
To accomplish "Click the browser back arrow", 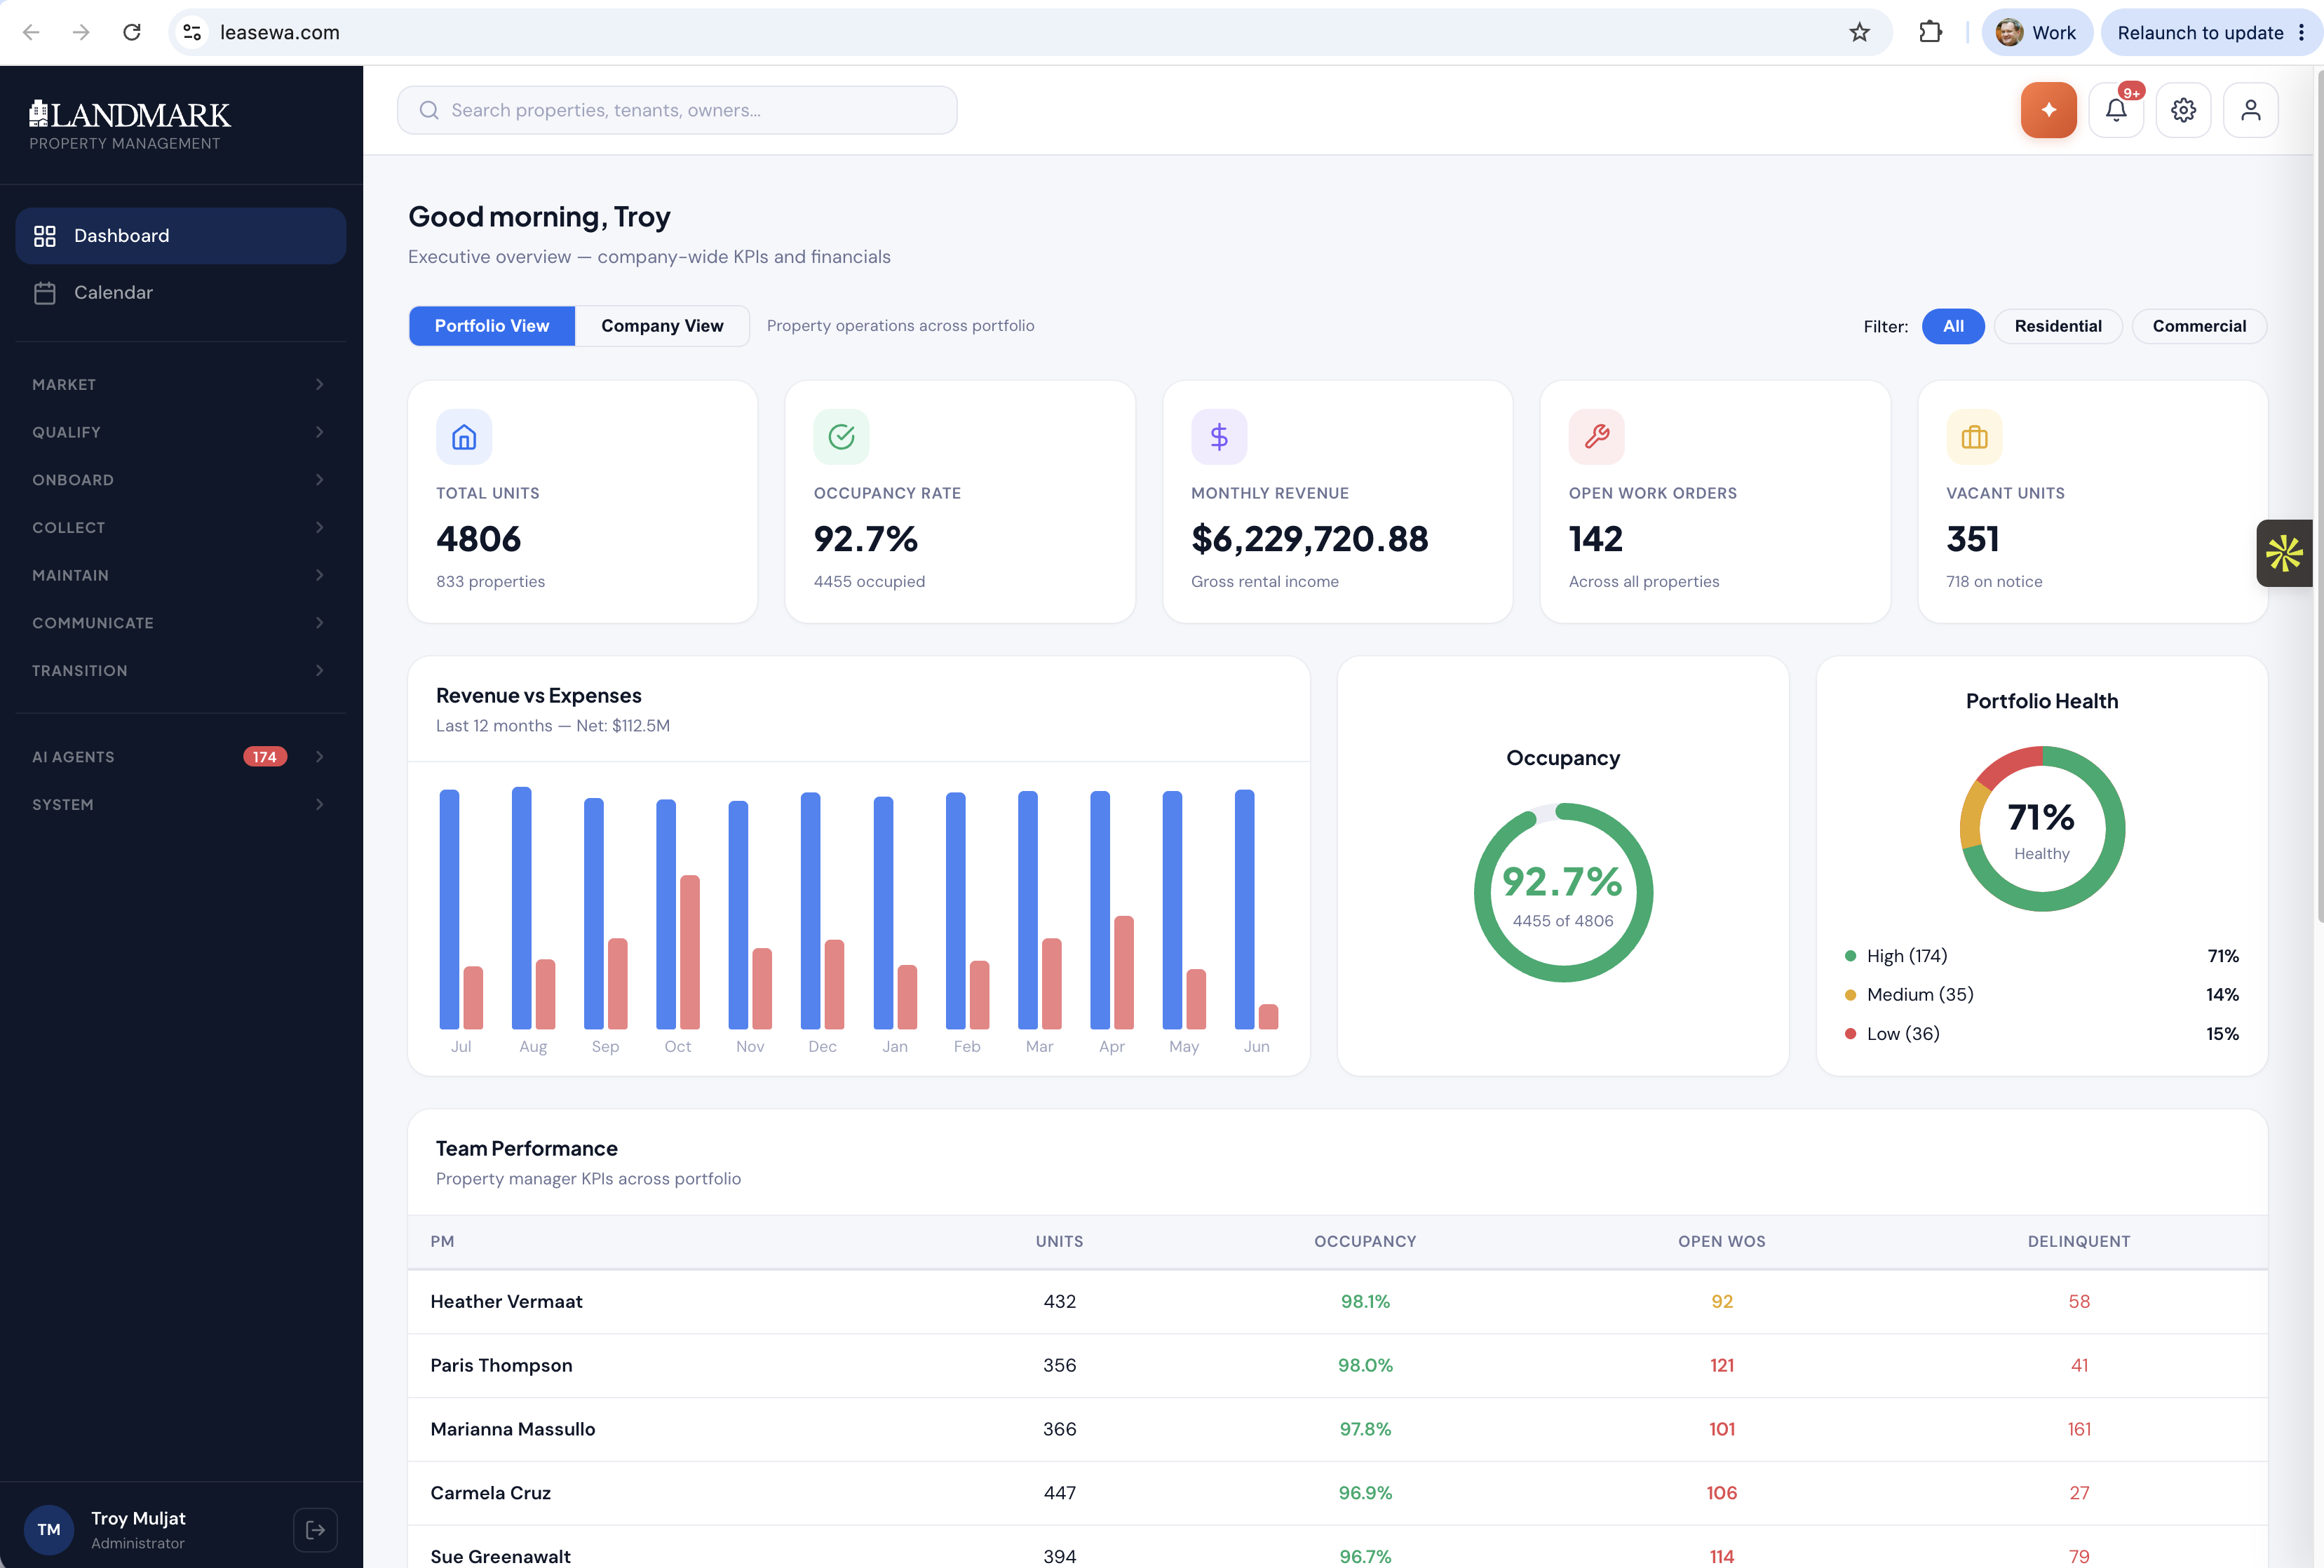I will 31,32.
